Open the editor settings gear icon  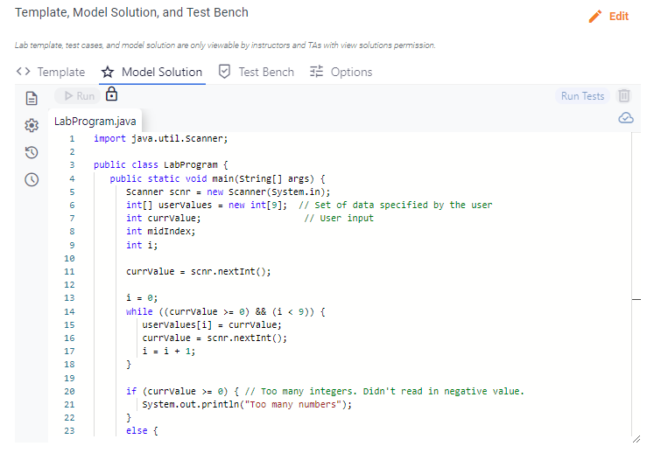(x=32, y=125)
